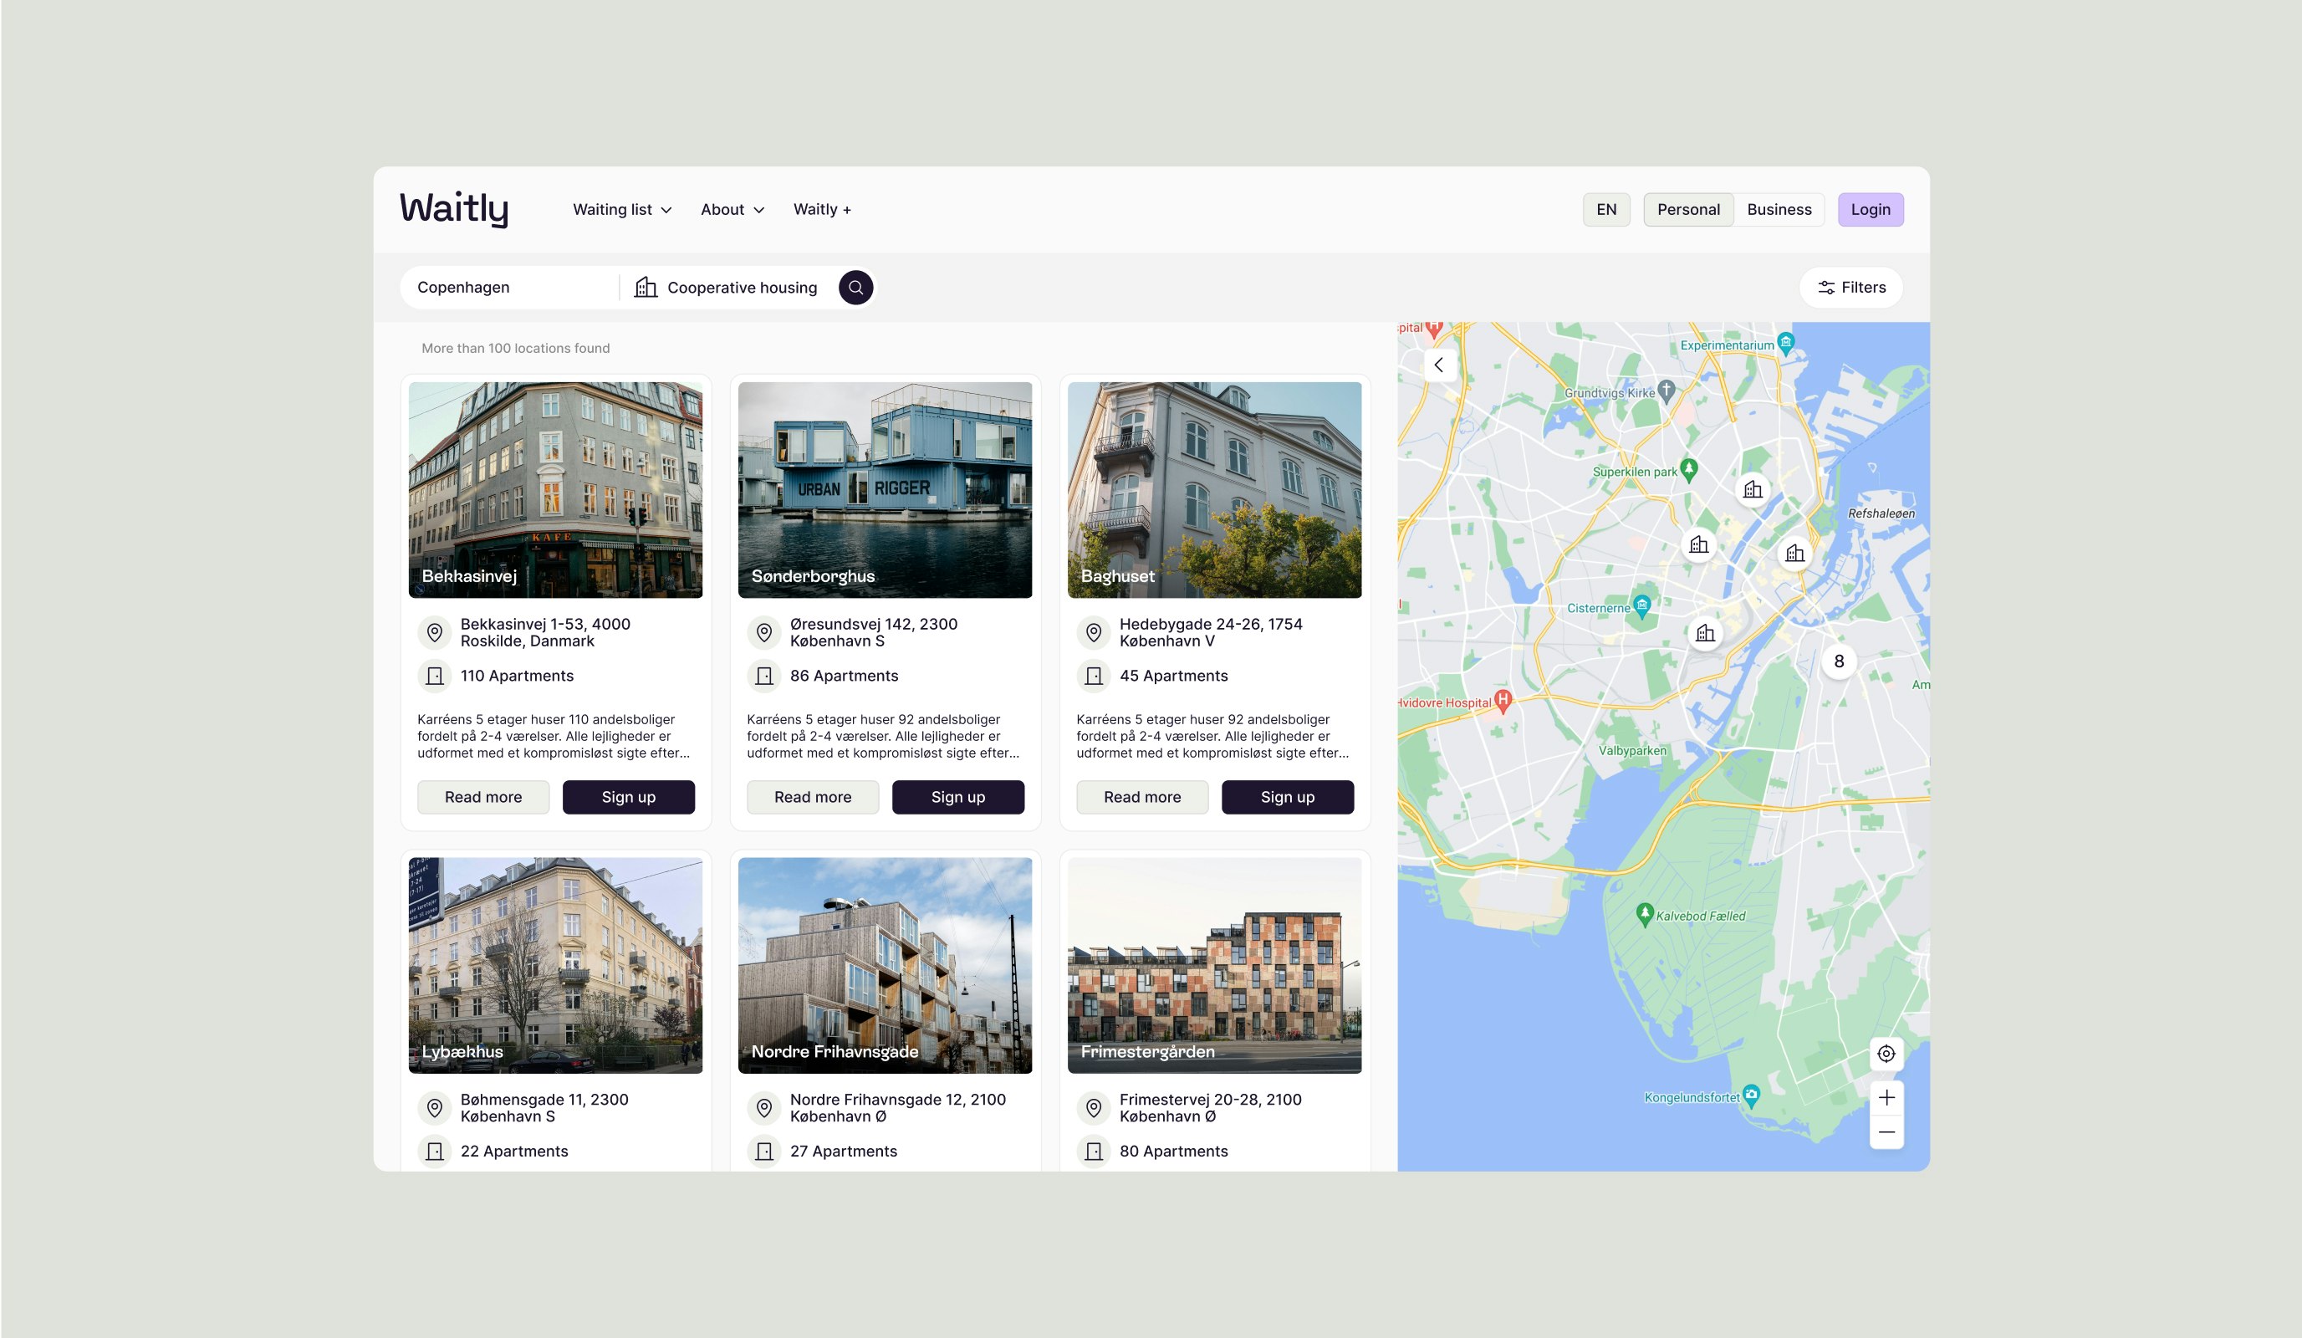Click Nordre Frihavnsgade 12, 2100 address
The image size is (2302, 1338).
[897, 1108]
